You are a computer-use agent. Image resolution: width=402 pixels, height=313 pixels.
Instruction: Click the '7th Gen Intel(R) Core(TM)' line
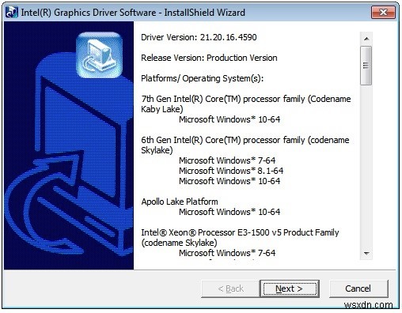(246, 99)
